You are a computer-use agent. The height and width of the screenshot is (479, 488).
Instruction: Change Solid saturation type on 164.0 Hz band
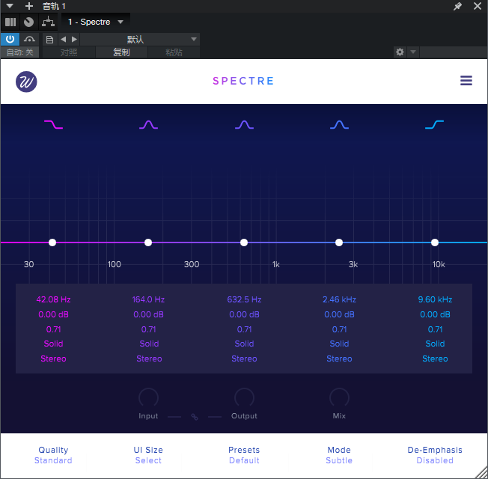(149, 344)
